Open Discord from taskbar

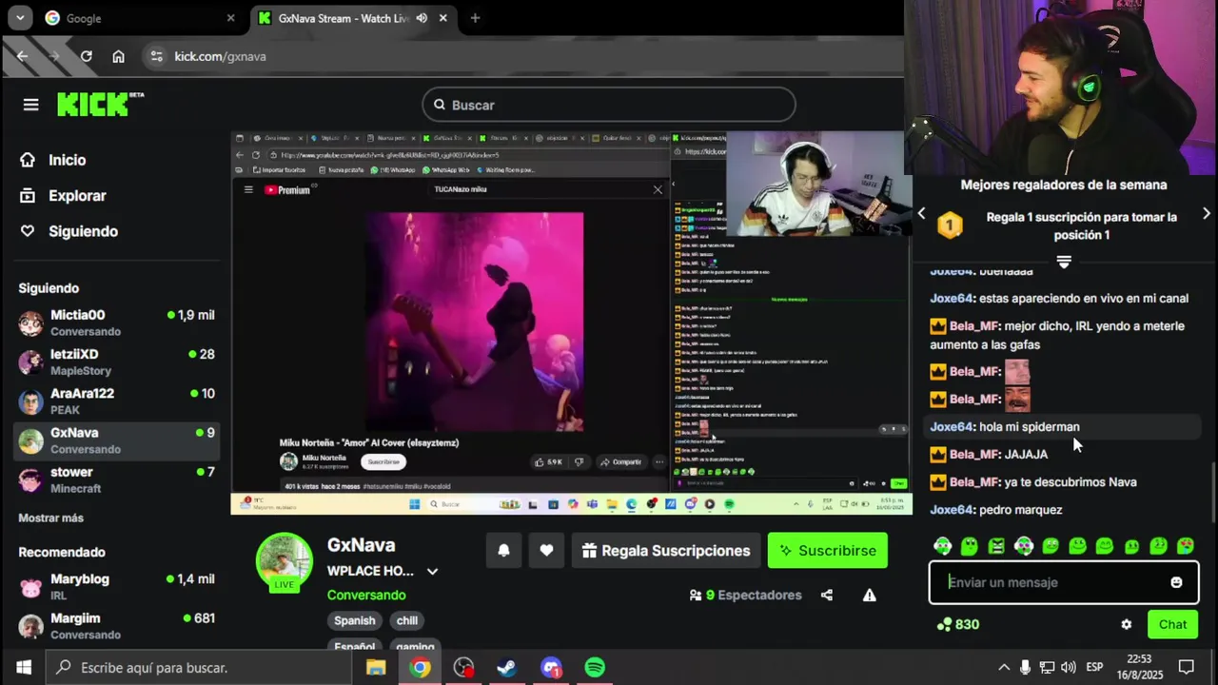pyautogui.click(x=551, y=668)
